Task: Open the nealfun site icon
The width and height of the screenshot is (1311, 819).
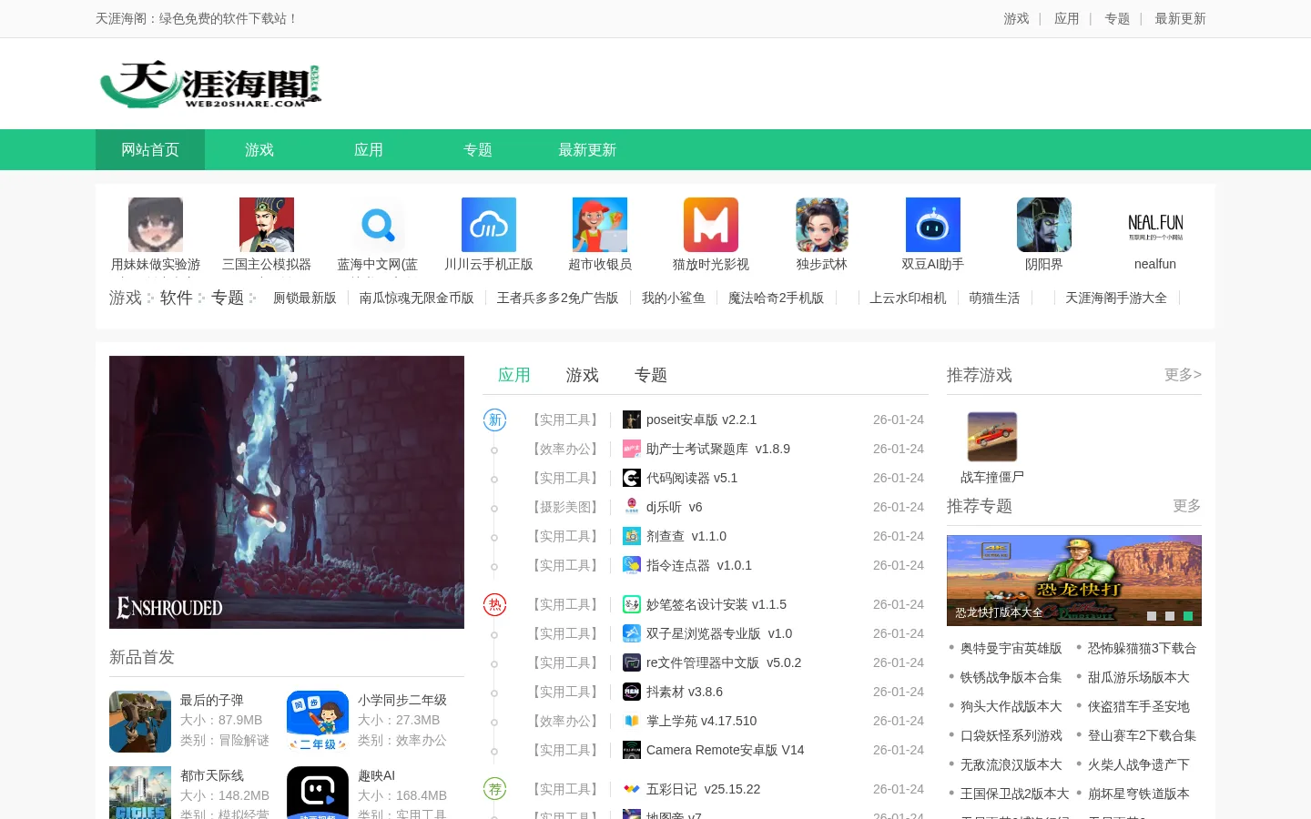Action: (1155, 225)
